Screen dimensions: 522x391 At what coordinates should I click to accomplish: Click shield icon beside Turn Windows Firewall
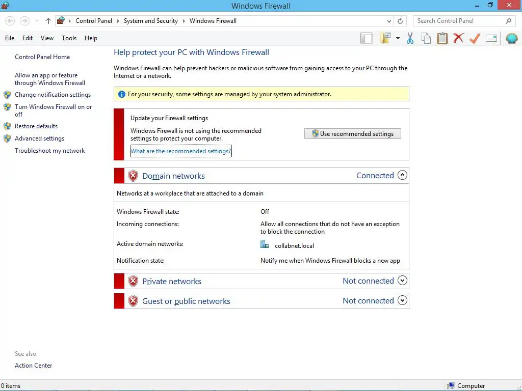(x=7, y=107)
